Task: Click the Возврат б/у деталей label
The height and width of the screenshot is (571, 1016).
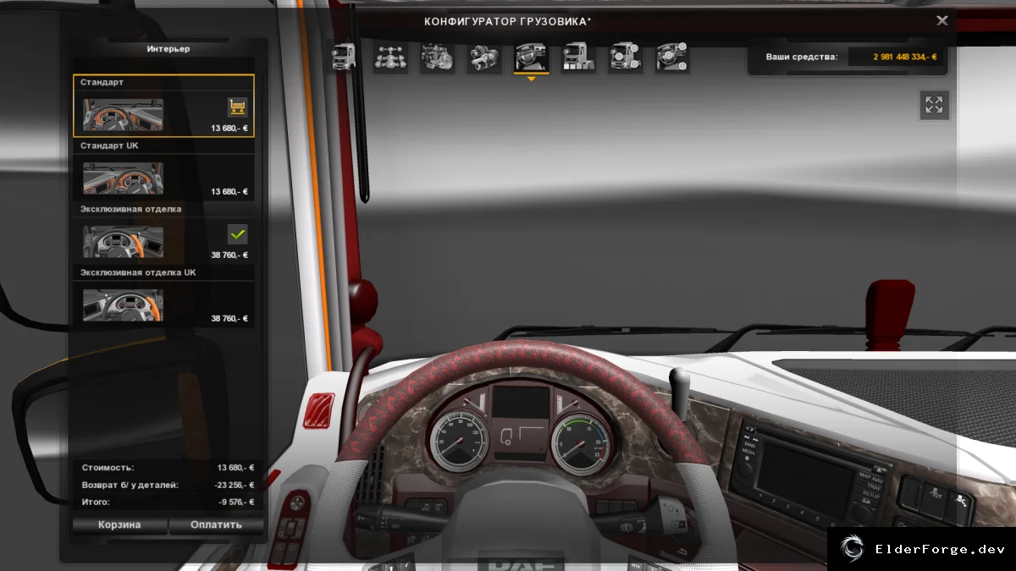Action: point(130,485)
